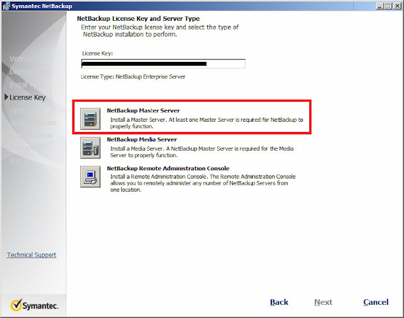
Task: Click the Remote Administration Console description
Action: tap(203, 183)
